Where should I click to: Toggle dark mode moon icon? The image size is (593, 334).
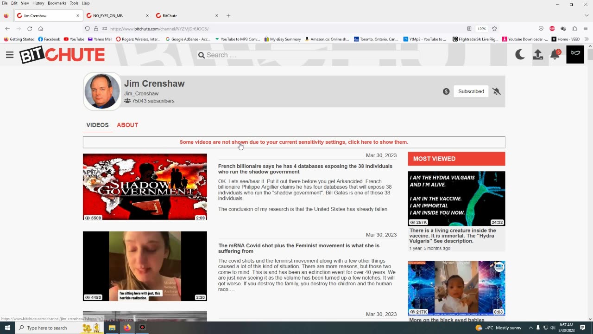[x=520, y=55]
